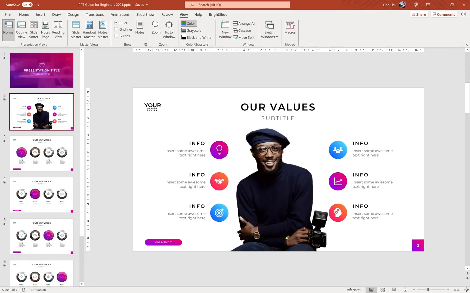Screen dimensions: 470x293
Task: Switch to Slide Sorter from status bar
Action: [x=383, y=290]
